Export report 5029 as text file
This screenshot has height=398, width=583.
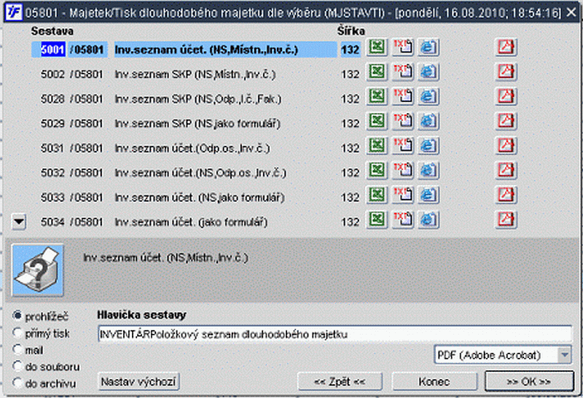tap(403, 121)
